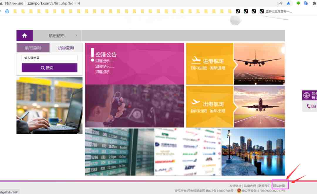Go to the home page via the house icon

coord(25,35)
